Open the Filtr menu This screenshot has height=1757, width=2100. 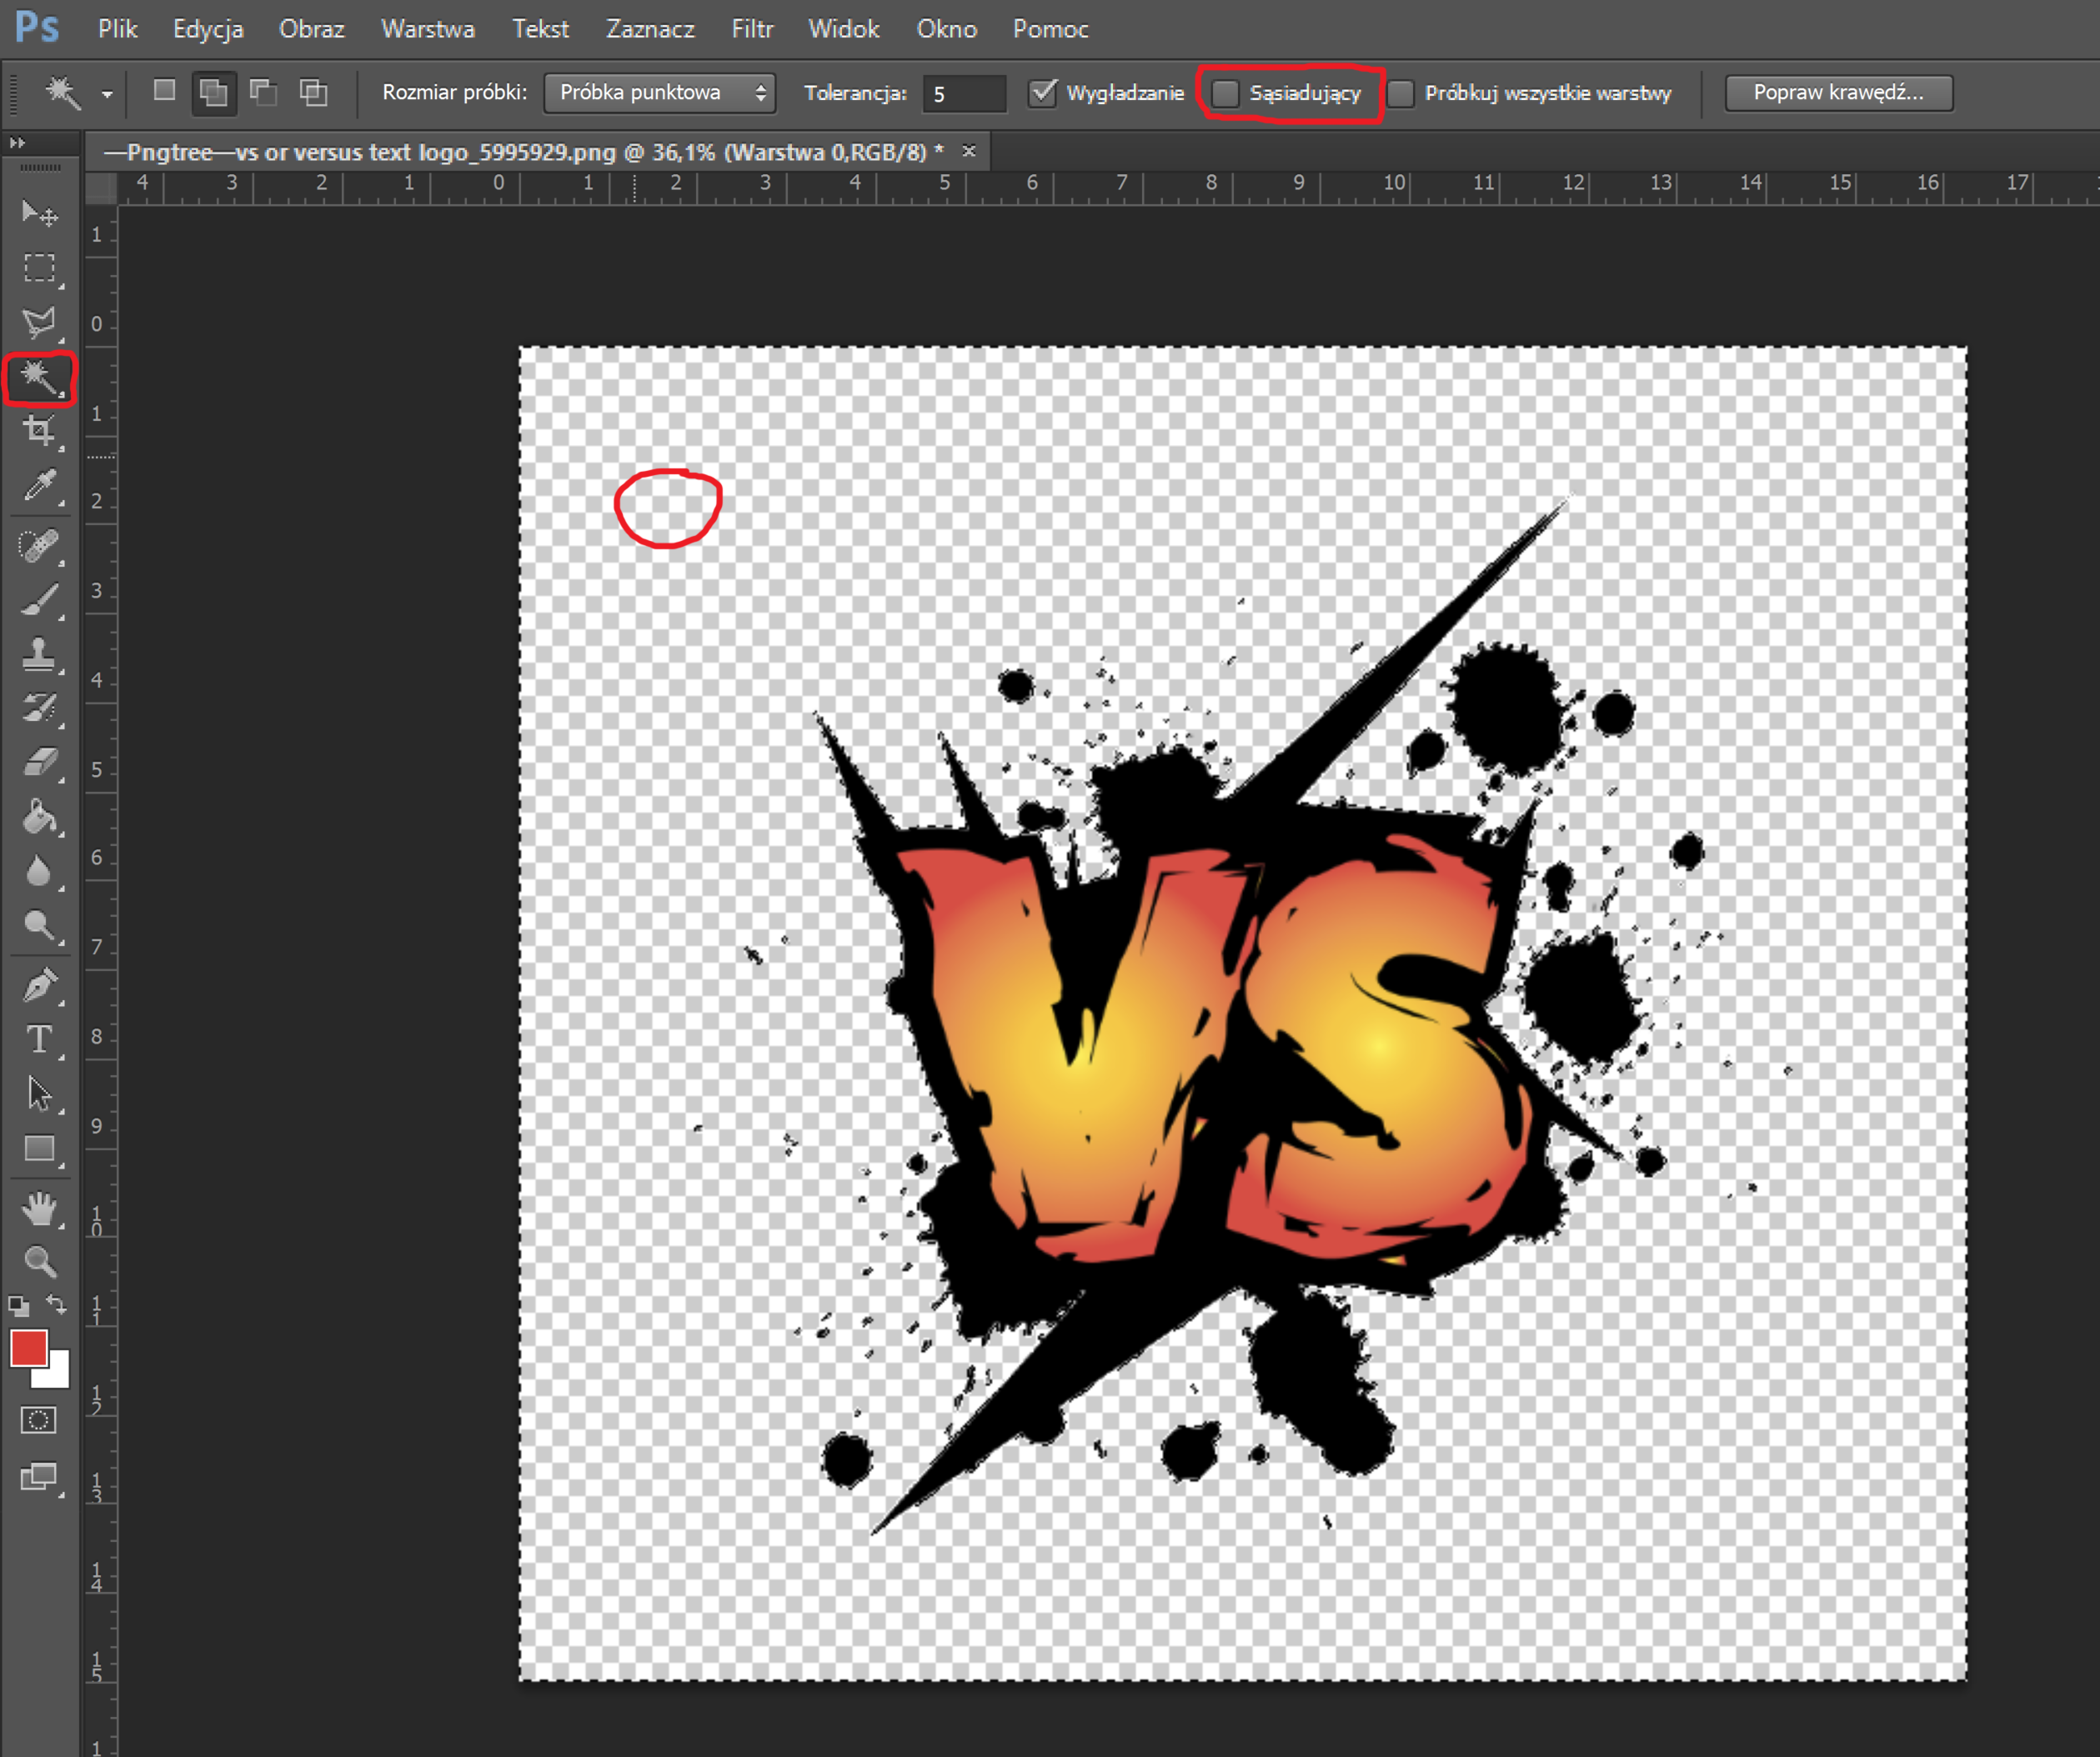(751, 29)
